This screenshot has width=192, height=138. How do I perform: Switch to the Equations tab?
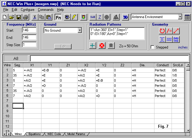tap(34, 134)
